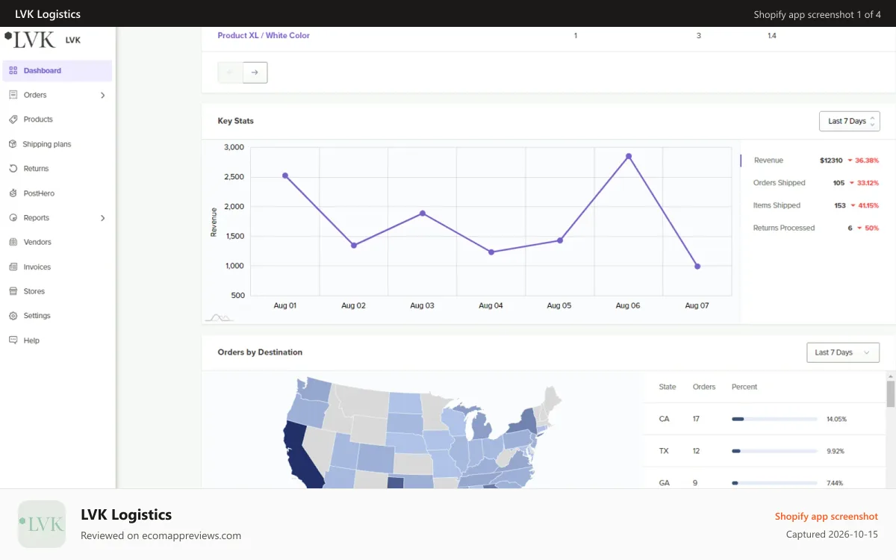
Task: Click the Percent column header
Action: click(x=744, y=387)
